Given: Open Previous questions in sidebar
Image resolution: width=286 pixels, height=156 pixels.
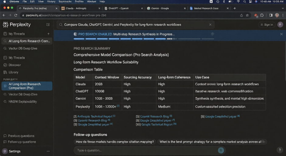Looking at the screenshot, I should 21,136.
